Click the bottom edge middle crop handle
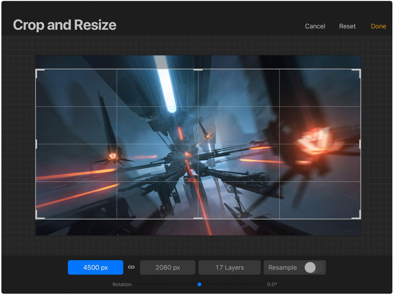Screen dimensions: 394x295 pyautogui.click(x=198, y=218)
